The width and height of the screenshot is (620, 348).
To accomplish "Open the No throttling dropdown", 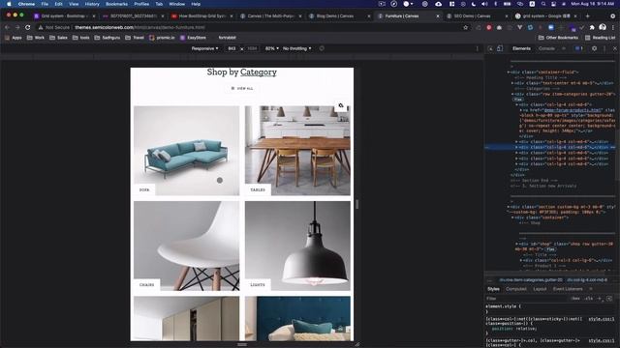I will [297, 48].
